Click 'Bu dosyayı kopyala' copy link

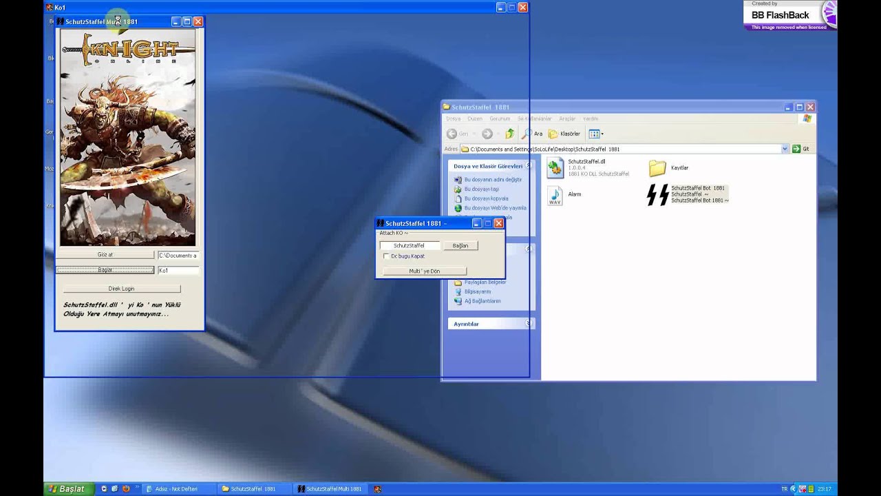click(x=486, y=198)
